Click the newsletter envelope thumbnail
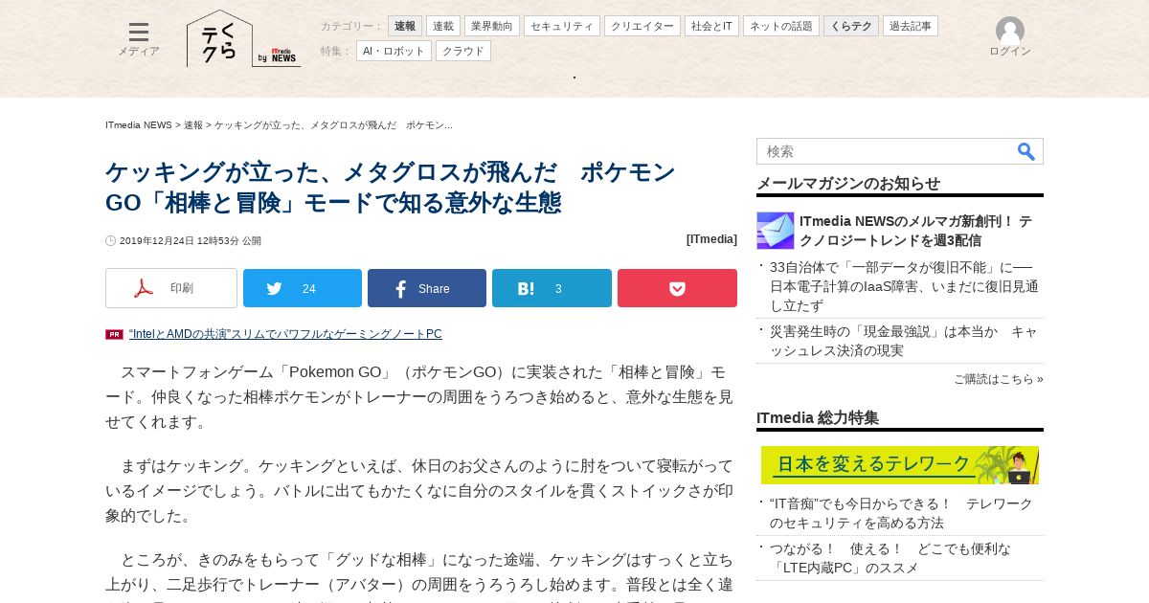The height and width of the screenshot is (603, 1149). tap(776, 231)
